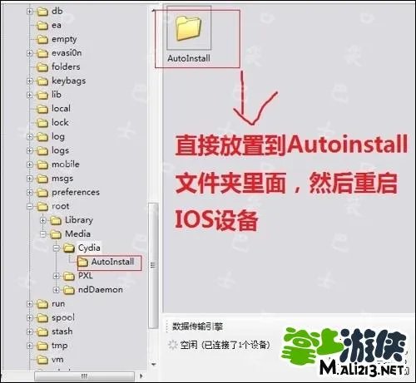Expand the PXL folder node

(x=57, y=276)
